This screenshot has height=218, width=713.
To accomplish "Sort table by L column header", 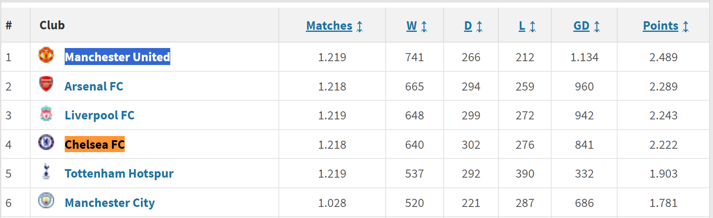I will tap(522, 26).
